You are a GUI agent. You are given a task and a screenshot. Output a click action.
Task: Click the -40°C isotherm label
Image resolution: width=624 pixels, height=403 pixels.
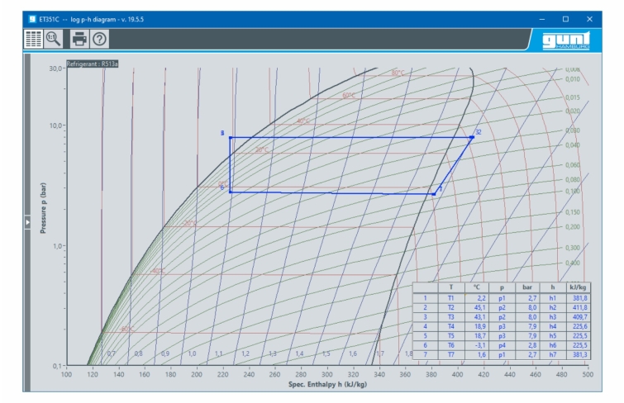click(158, 272)
